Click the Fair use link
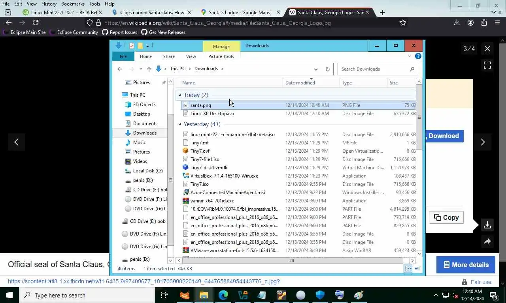506x303 pixels. 481,282
